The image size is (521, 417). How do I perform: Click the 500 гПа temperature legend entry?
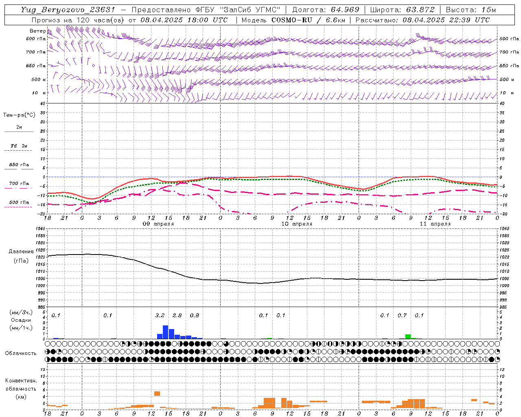tap(19, 202)
